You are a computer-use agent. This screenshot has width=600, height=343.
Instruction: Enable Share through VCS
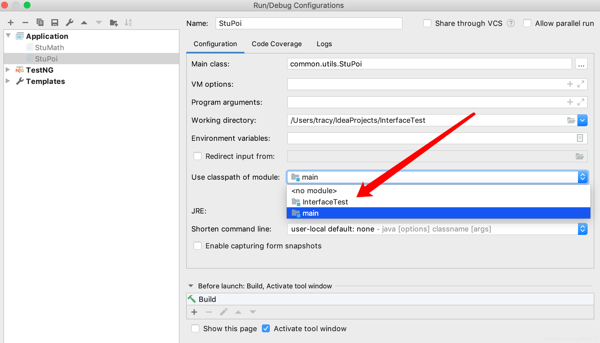tap(427, 23)
